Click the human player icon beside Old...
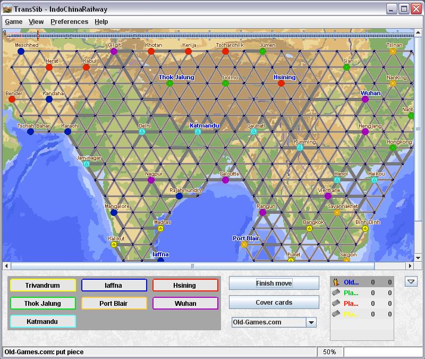The height and width of the screenshot is (359, 425). pyautogui.click(x=336, y=282)
